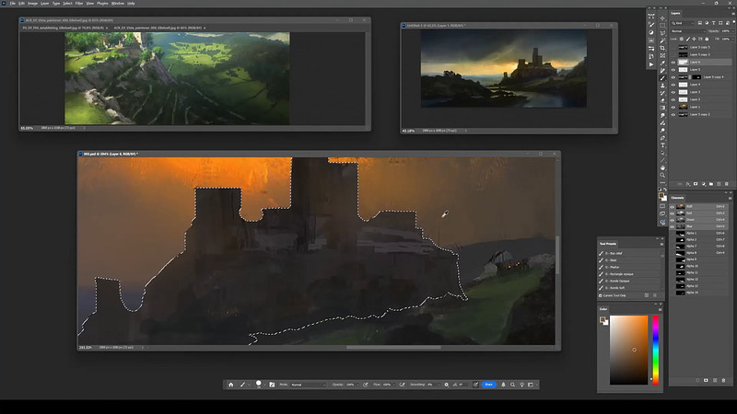Screen dimensions: 737x414
Task: Open brush settings panel icon in options bar
Action: coord(272,385)
